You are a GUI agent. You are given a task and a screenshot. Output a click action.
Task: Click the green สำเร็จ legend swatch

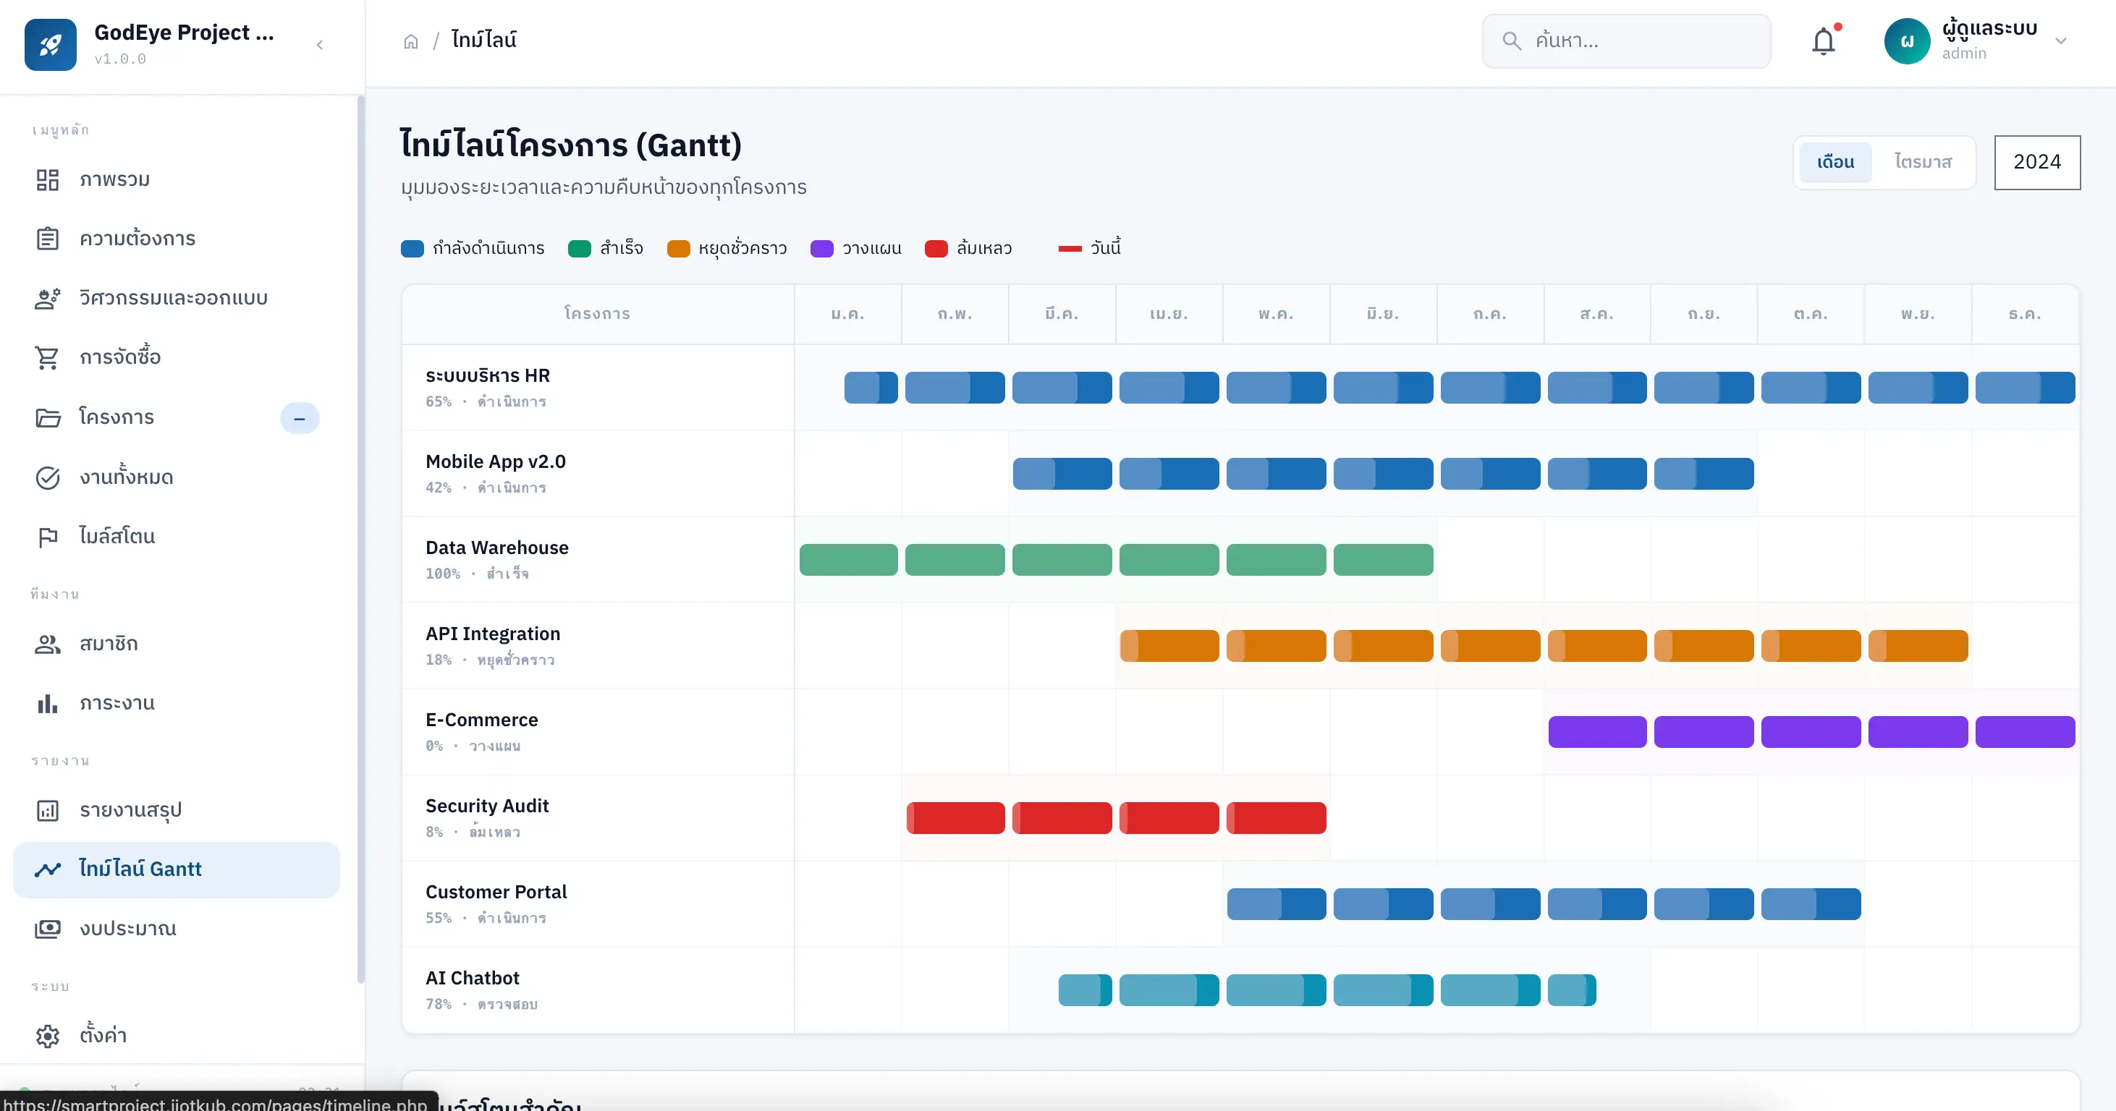click(579, 249)
